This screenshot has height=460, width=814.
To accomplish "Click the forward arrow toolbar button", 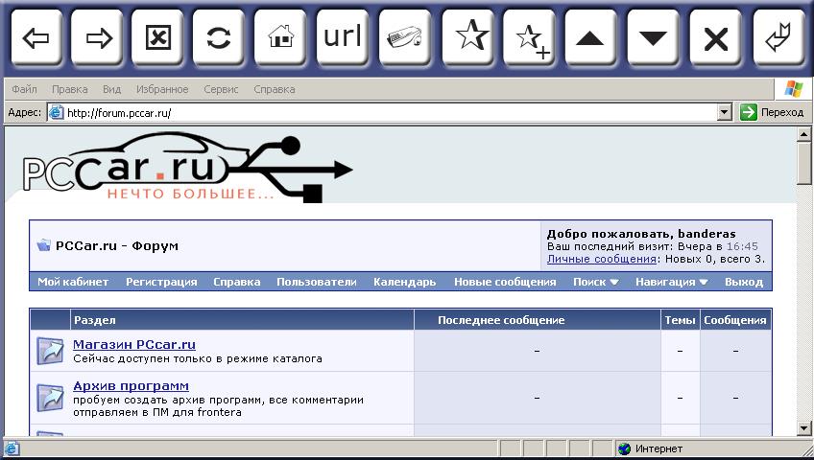I will [98, 37].
